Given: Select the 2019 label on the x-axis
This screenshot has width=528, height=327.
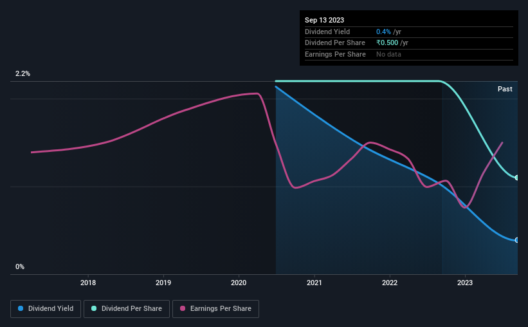Looking at the screenshot, I should (163, 283).
